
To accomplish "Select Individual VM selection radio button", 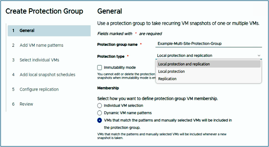I will coord(99,106).
